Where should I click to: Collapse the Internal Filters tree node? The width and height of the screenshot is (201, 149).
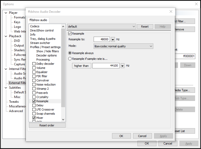[6, 69]
